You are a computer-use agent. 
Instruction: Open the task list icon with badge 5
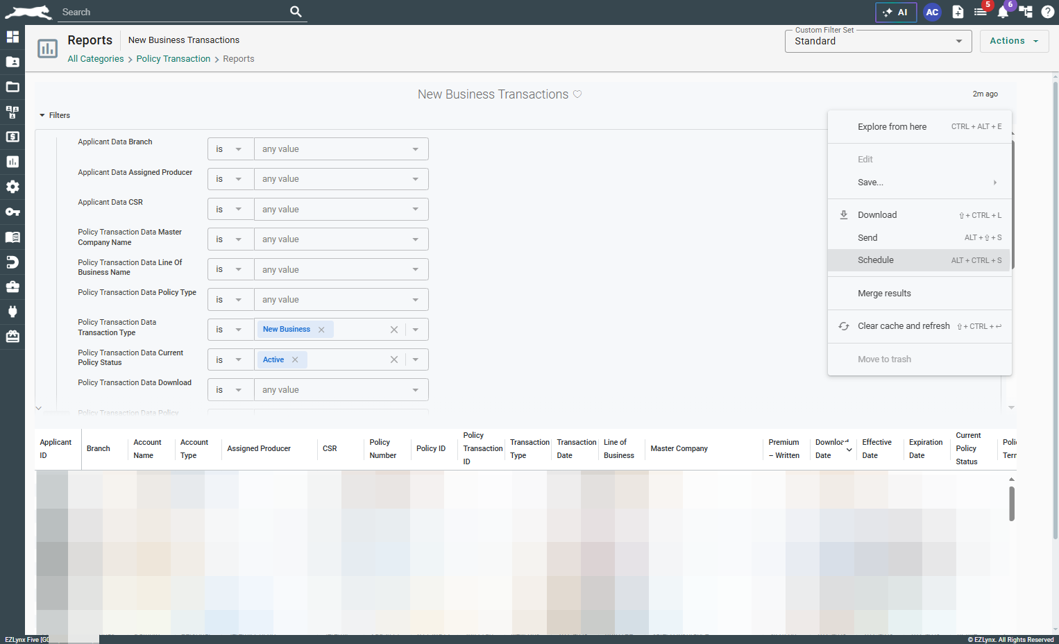tap(981, 12)
